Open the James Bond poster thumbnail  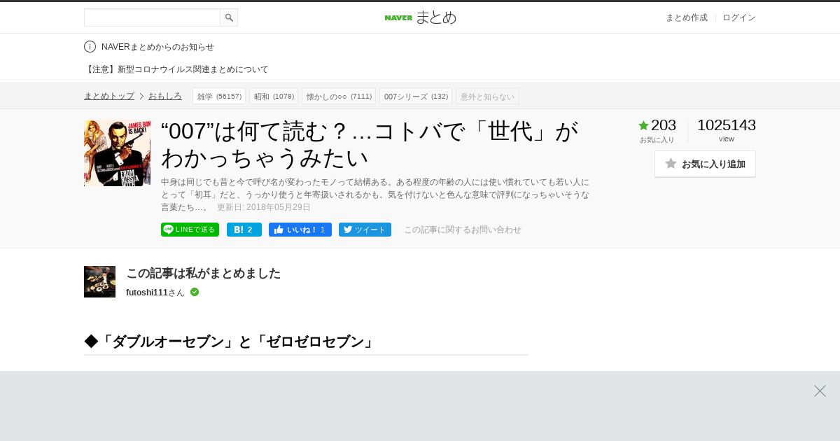coord(117,153)
